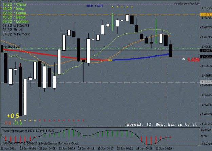The height and width of the screenshot is (151, 212).
Task: Click the 1.42595 price scale value
Action: pos(206,95)
